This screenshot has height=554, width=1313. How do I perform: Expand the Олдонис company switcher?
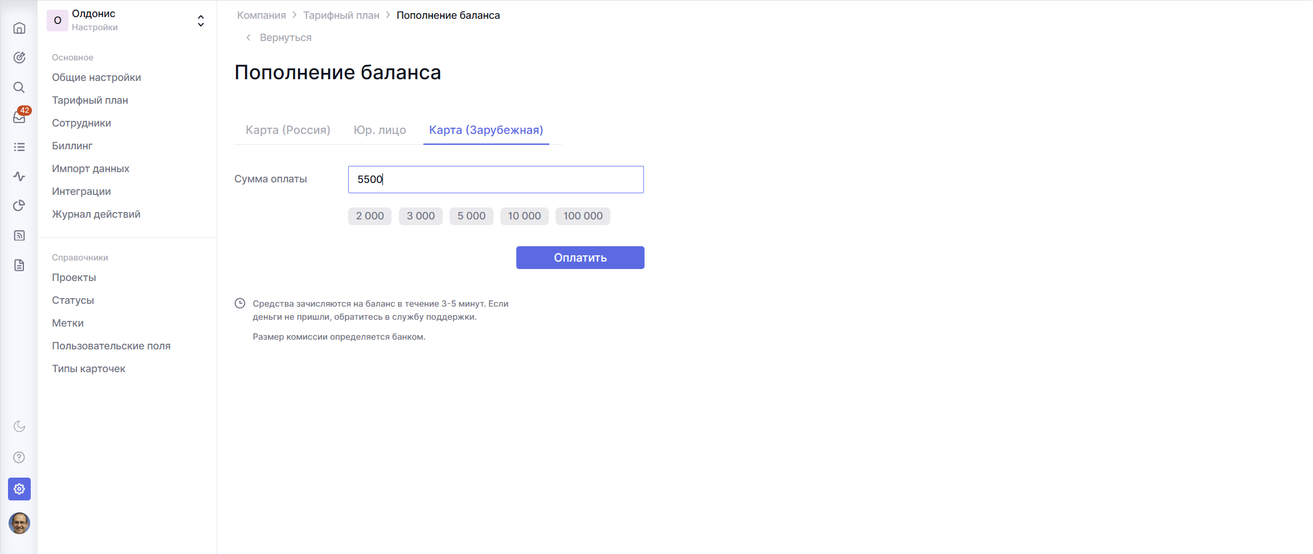tap(201, 21)
